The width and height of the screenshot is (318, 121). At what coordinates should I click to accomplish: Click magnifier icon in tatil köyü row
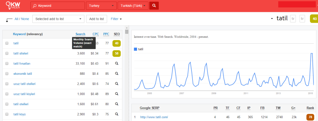click(x=117, y=114)
